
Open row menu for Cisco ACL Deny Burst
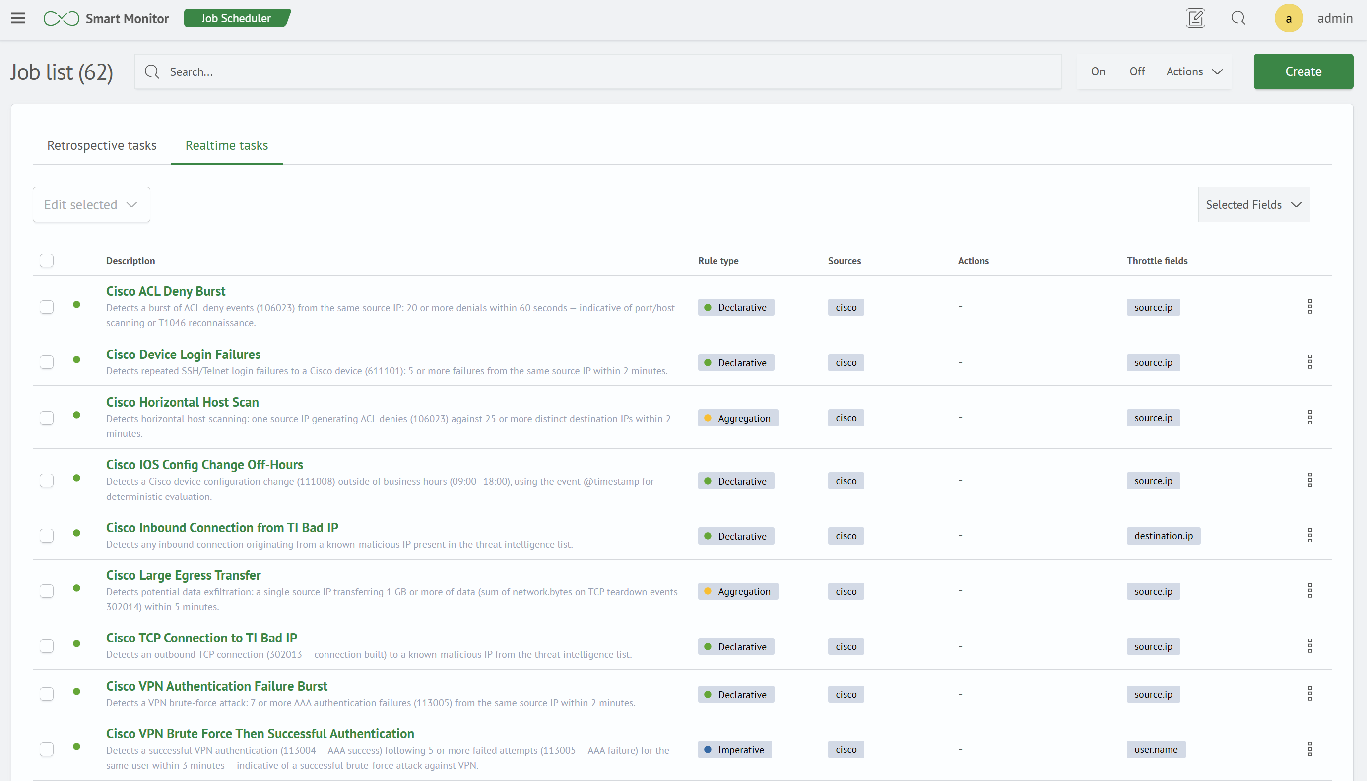click(x=1309, y=307)
